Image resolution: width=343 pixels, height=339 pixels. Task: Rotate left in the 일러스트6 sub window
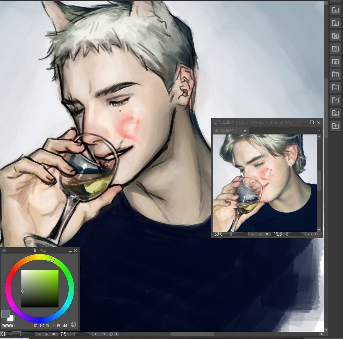pos(310,234)
